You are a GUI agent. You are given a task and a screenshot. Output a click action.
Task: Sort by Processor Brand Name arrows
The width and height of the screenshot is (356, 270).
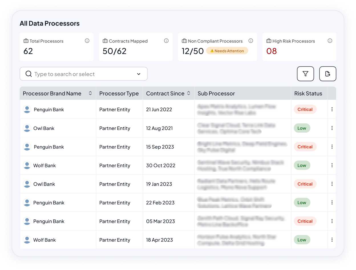click(90, 93)
